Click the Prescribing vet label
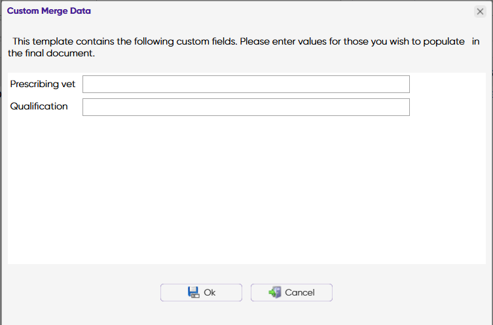Viewport: 493px width, 325px height. (x=43, y=84)
